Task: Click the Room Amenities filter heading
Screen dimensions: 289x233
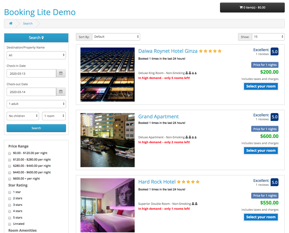Action: click(x=22, y=230)
